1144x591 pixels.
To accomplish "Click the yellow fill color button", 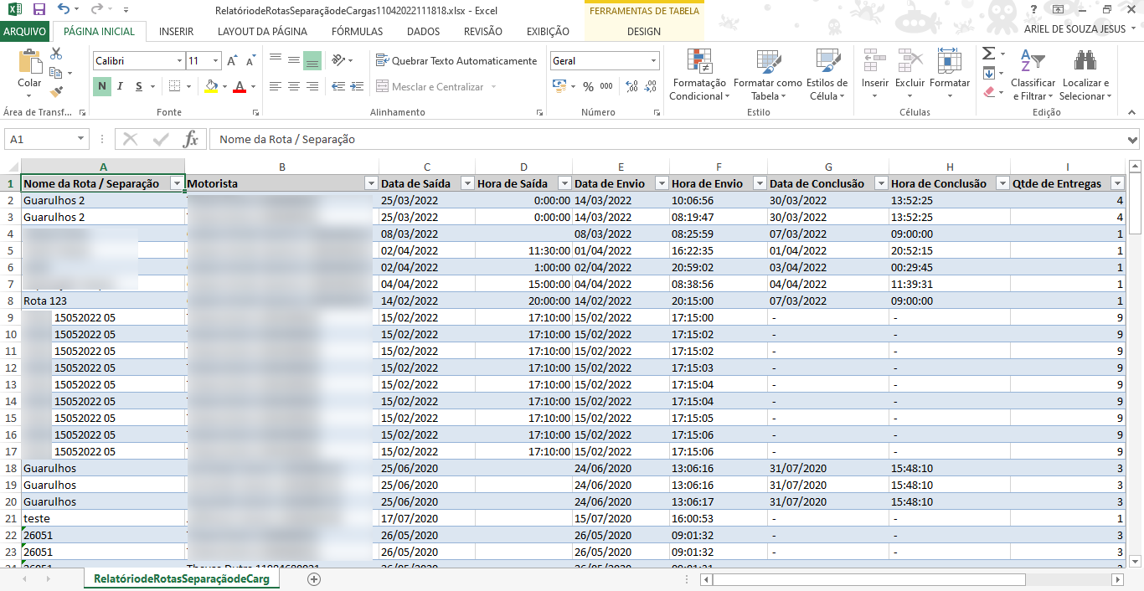I will point(210,86).
